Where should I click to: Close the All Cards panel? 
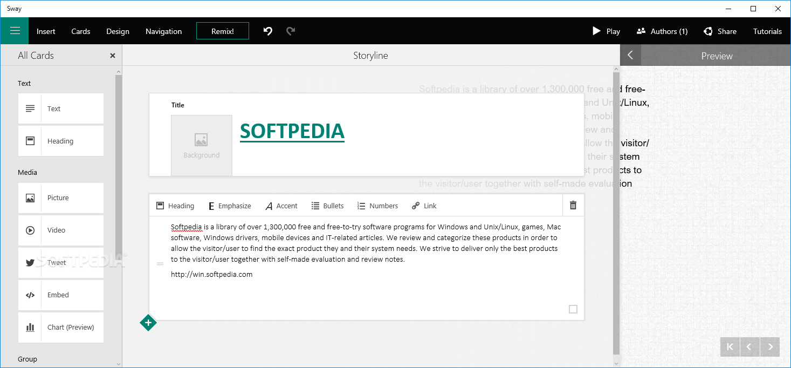[113, 56]
